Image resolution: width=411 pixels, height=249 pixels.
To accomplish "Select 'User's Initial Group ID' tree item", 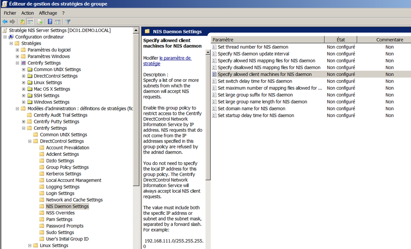I will (67, 239).
